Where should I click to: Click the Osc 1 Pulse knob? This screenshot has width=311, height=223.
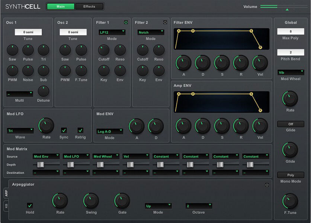click(x=28, y=50)
